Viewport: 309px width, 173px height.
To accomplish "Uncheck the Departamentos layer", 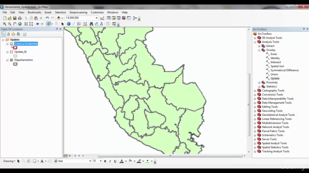I will click(x=12, y=60).
